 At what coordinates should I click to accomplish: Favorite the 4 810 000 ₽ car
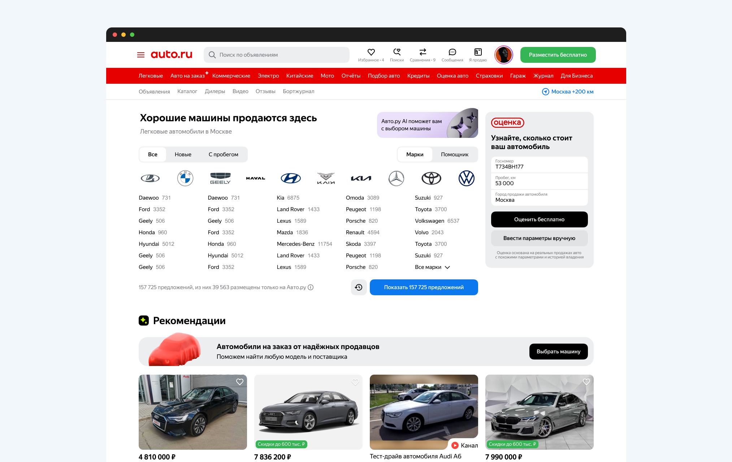[x=240, y=382]
